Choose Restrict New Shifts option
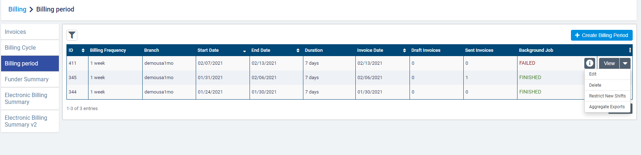 pyautogui.click(x=607, y=96)
